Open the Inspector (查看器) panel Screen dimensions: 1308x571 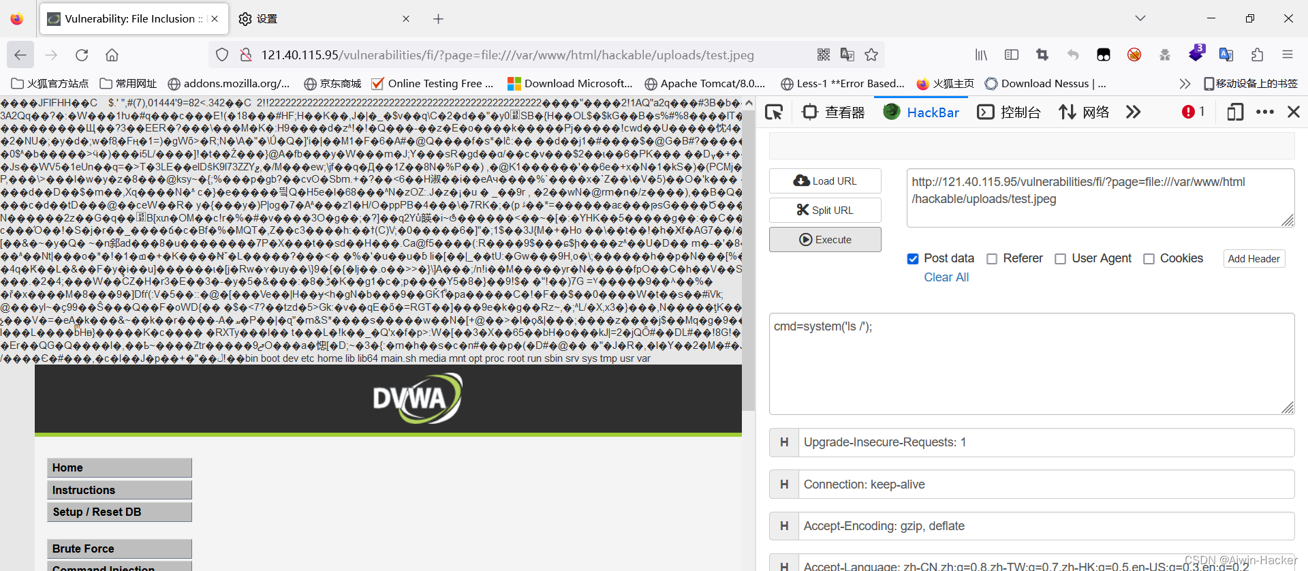point(834,112)
